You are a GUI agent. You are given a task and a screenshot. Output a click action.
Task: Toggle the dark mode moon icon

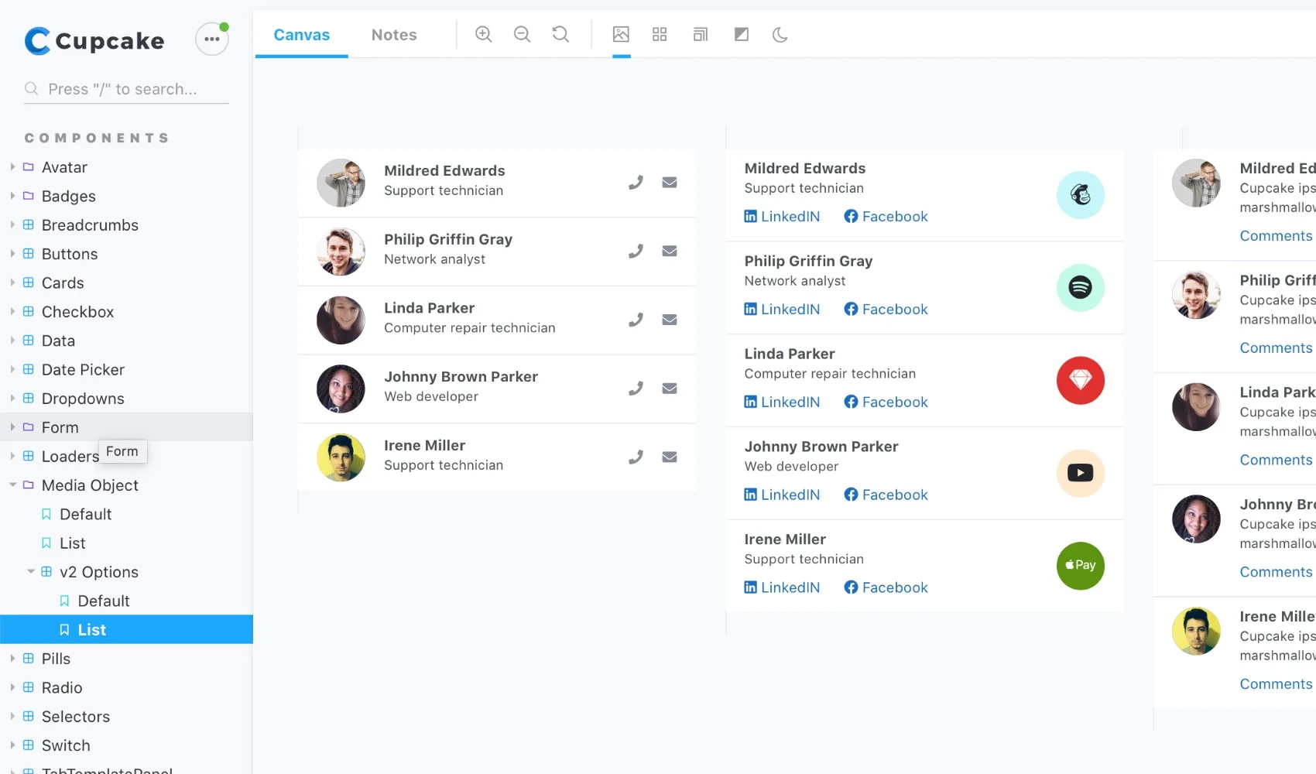[780, 34]
